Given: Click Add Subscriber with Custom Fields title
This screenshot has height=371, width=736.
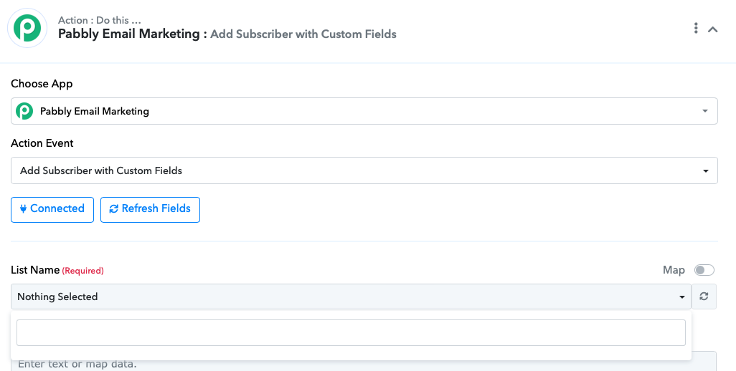Looking at the screenshot, I should pos(303,34).
